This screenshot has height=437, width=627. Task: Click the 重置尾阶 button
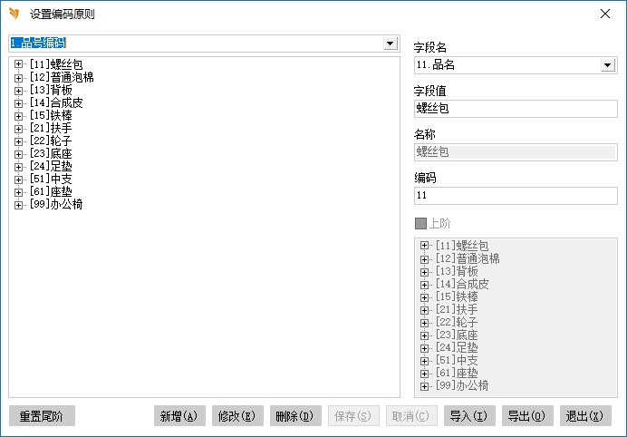click(x=42, y=416)
